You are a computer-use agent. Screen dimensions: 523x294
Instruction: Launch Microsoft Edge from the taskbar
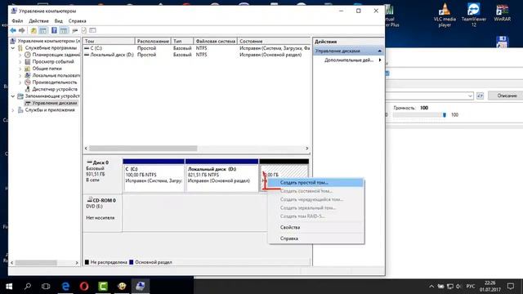click(x=65, y=287)
